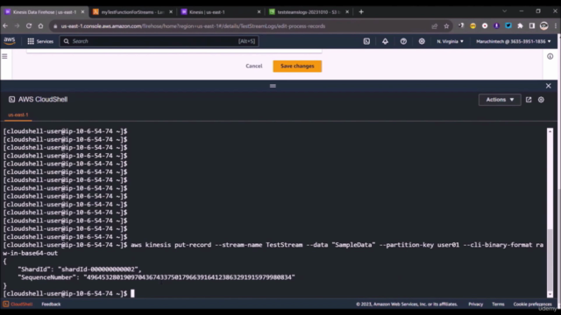The height and width of the screenshot is (315, 561).
Task: Open the browser extensions puzzle icon
Action: [520, 25]
